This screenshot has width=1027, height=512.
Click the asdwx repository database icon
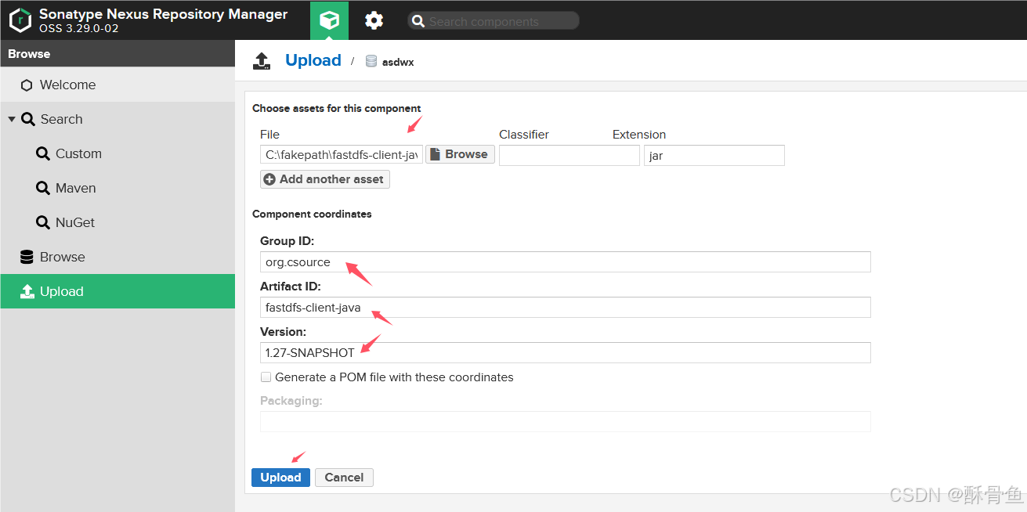click(x=371, y=61)
